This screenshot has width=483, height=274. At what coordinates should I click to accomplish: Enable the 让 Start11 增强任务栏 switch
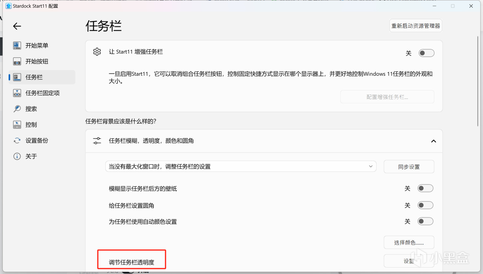[x=426, y=53]
